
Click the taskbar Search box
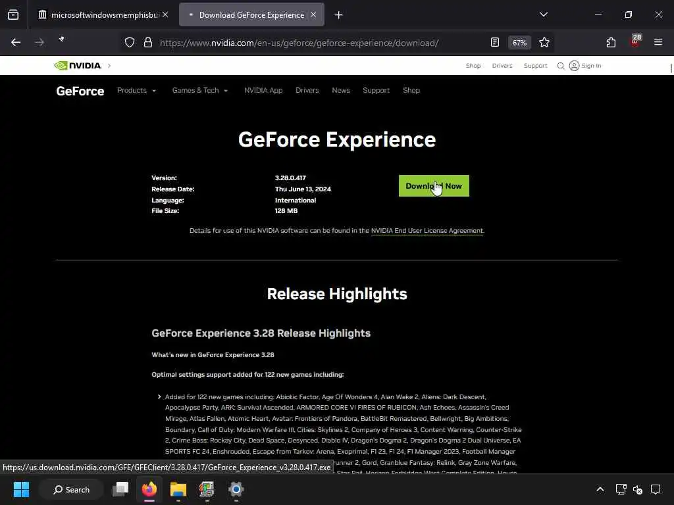click(71, 489)
